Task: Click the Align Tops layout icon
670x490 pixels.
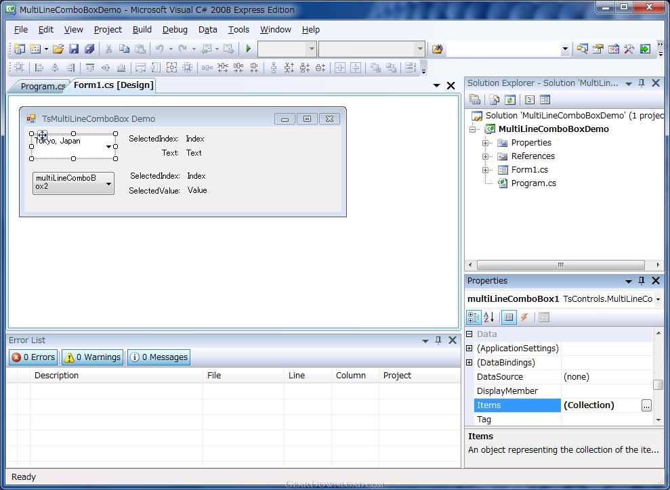Action: pos(89,68)
